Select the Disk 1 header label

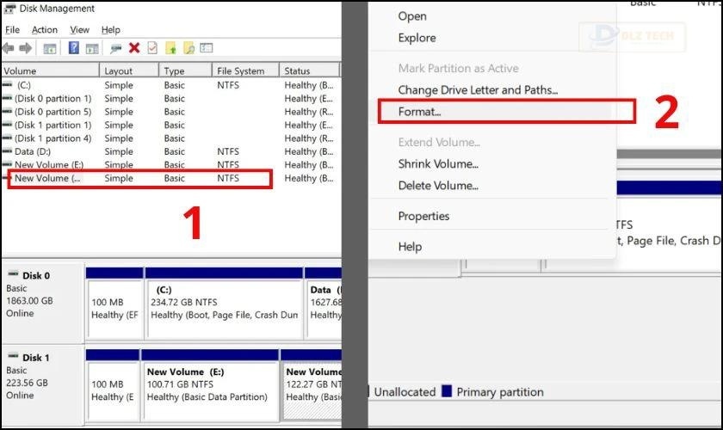click(36, 358)
